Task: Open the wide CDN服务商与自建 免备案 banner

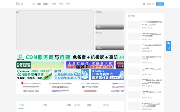Action: (70, 57)
